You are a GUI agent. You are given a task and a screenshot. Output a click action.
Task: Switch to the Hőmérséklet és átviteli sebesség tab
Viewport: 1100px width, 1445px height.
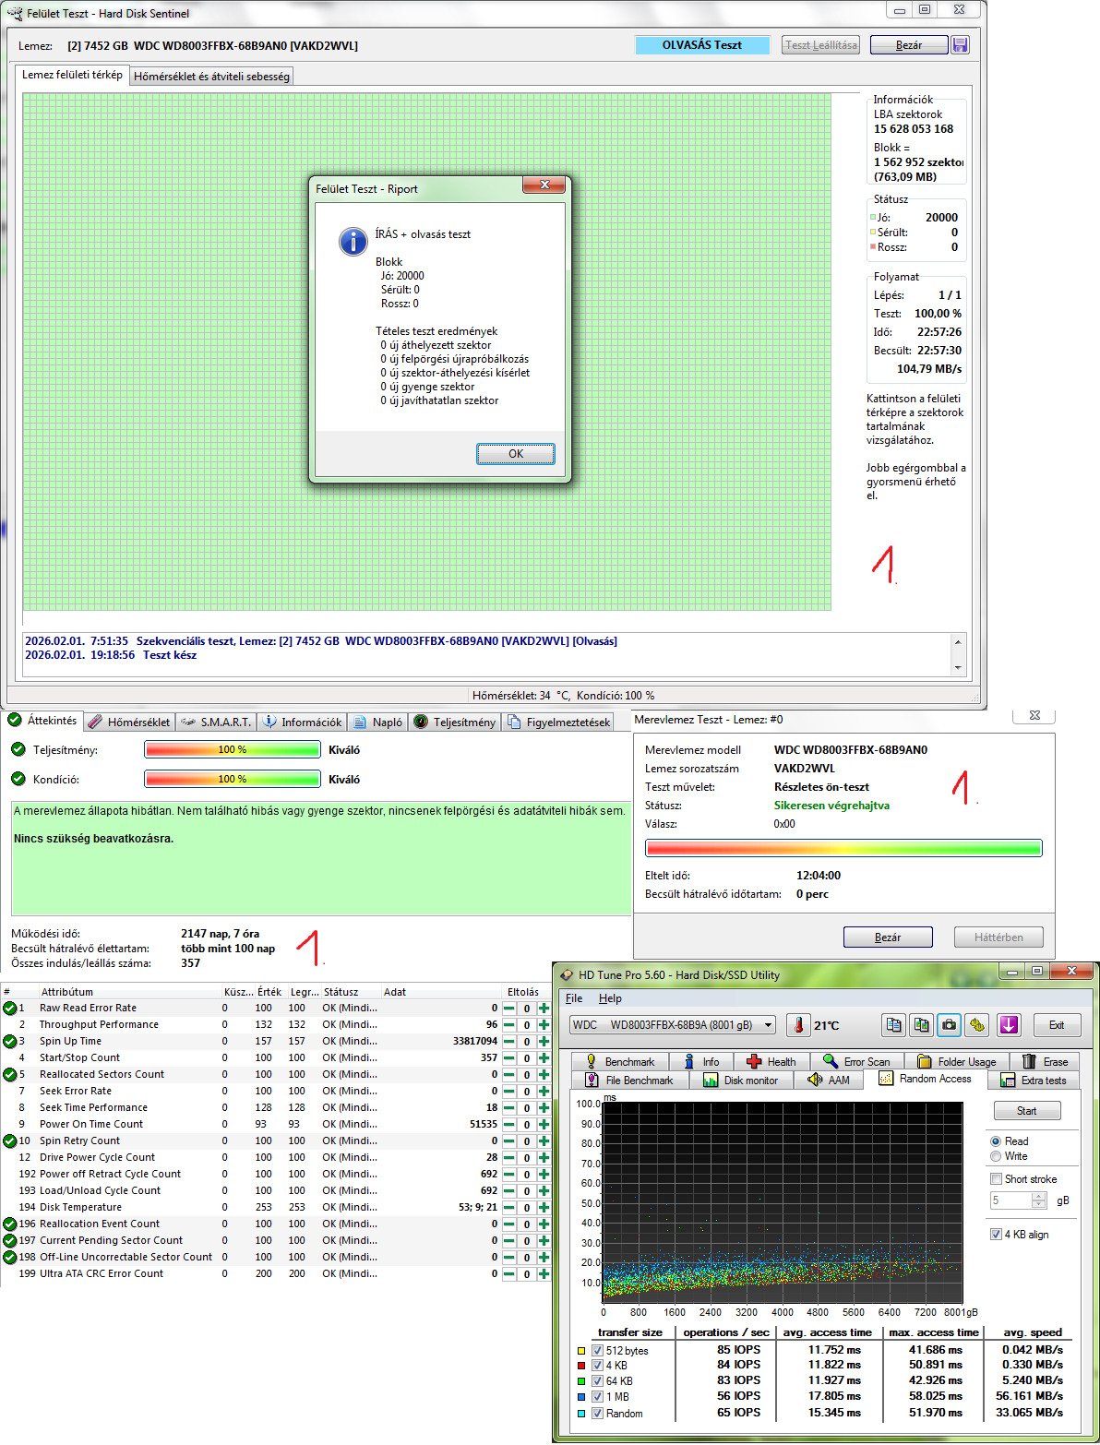pos(211,77)
